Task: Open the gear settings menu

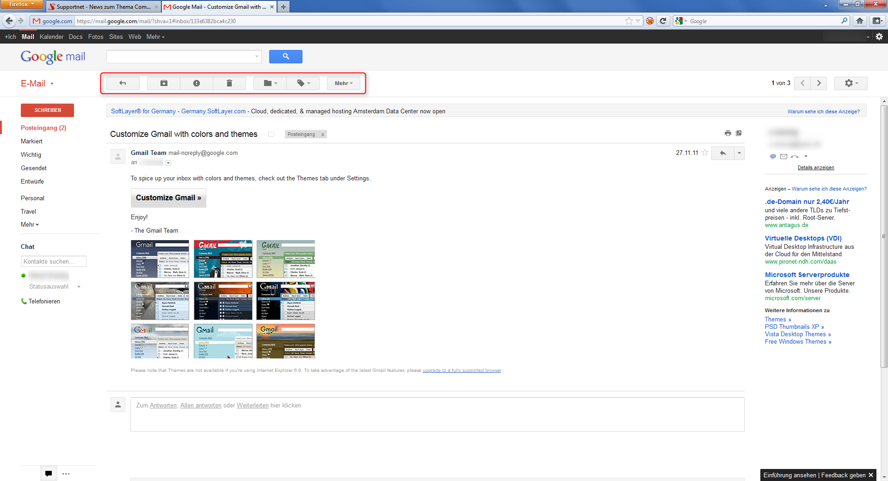Action: tap(851, 83)
